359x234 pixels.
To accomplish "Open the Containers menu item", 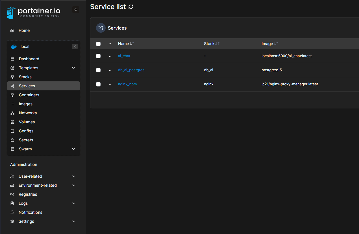I will point(29,95).
